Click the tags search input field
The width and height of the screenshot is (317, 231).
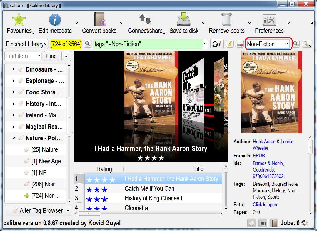(x=149, y=44)
